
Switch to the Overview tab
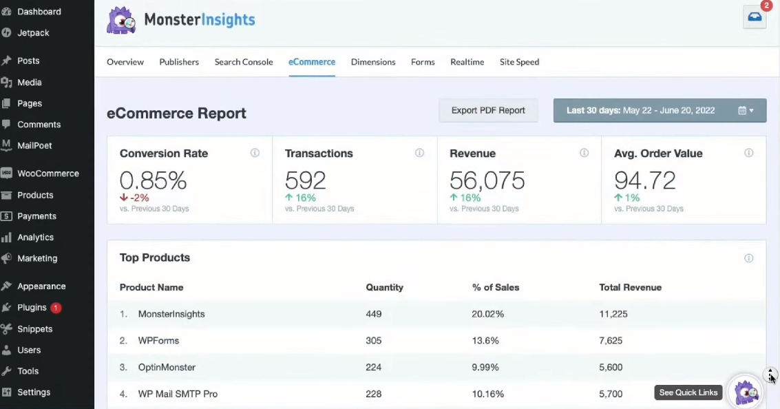(125, 62)
